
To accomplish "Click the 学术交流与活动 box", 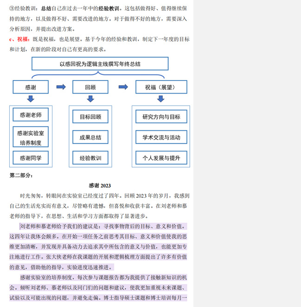I will click(x=161, y=137).
